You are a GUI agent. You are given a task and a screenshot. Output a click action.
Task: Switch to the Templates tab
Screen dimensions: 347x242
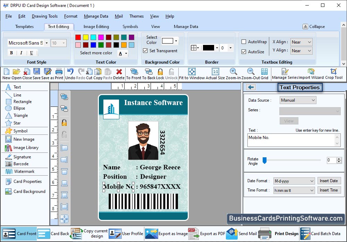pos(24,27)
